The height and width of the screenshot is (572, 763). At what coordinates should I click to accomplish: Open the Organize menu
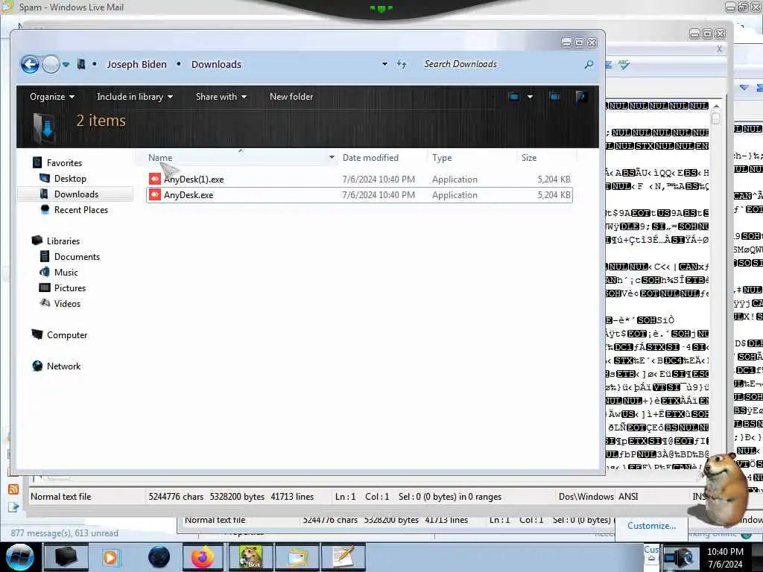[x=52, y=97]
